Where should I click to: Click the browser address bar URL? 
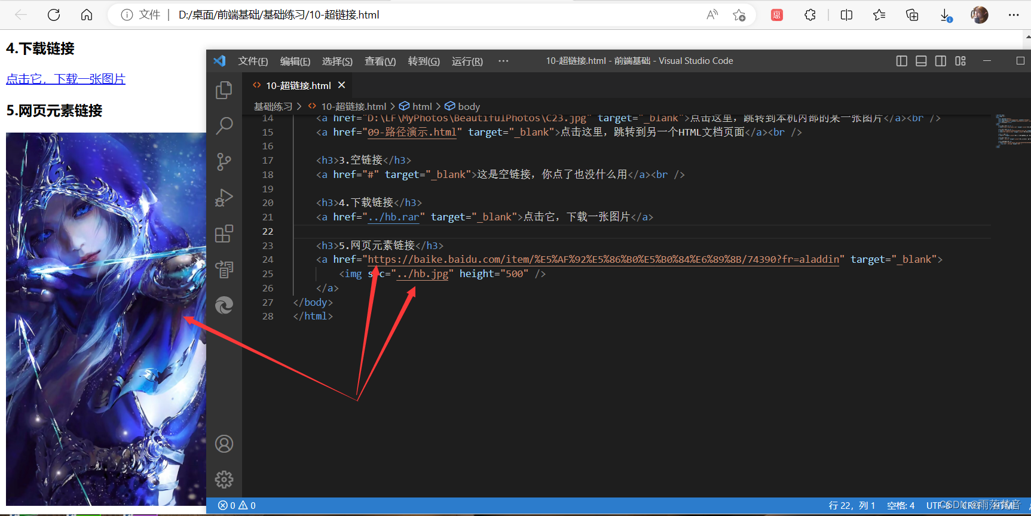click(x=279, y=15)
